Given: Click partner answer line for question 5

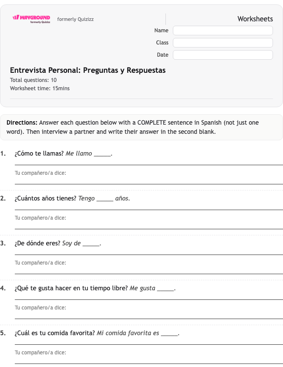Looking at the screenshot, I should tap(149, 362).
